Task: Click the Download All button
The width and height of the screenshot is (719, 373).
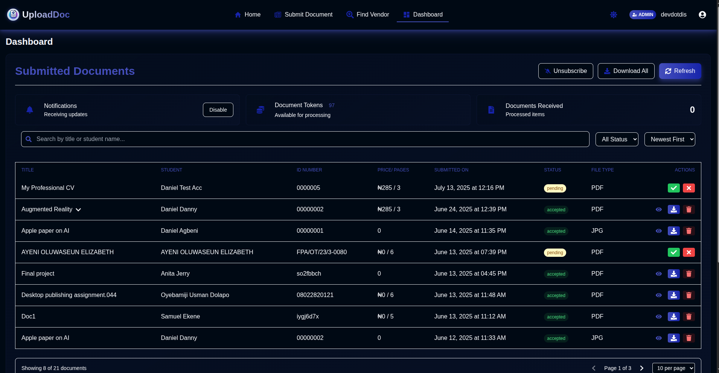Action: 626,71
